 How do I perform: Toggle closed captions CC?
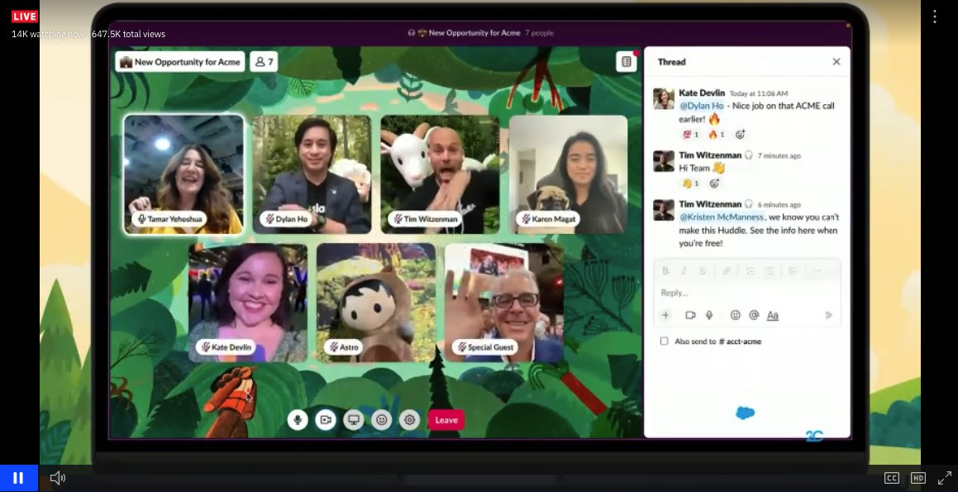click(x=892, y=478)
